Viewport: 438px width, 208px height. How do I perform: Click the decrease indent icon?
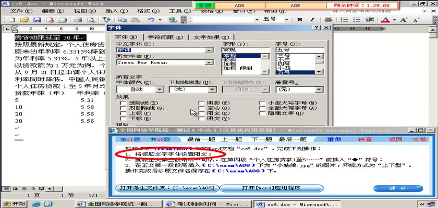pos(370,20)
